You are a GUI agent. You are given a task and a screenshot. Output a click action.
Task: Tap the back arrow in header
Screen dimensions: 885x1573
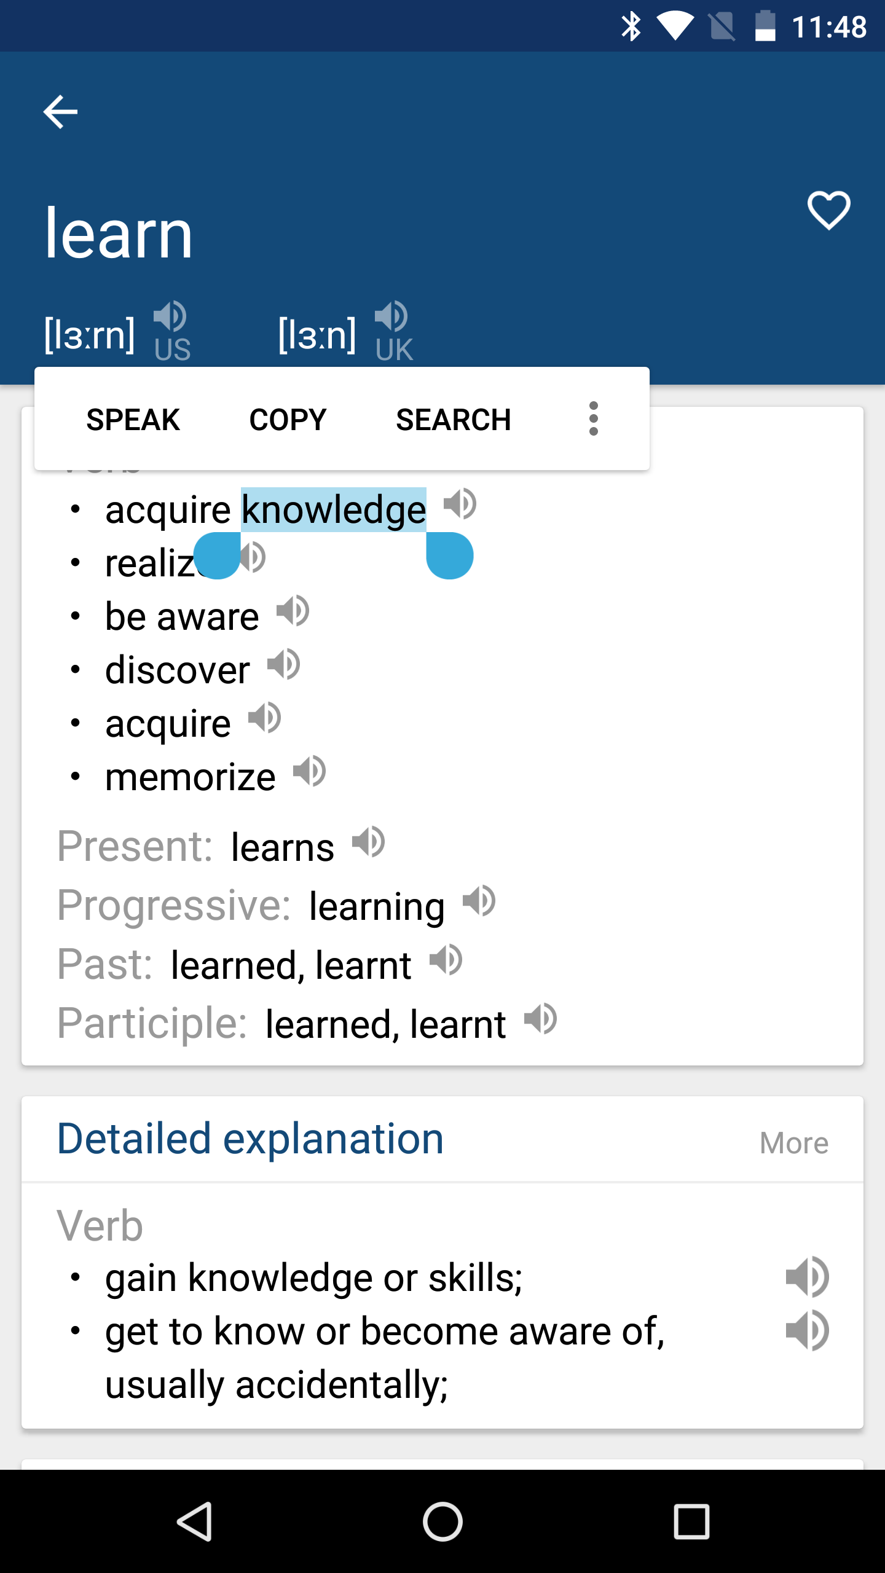60,112
